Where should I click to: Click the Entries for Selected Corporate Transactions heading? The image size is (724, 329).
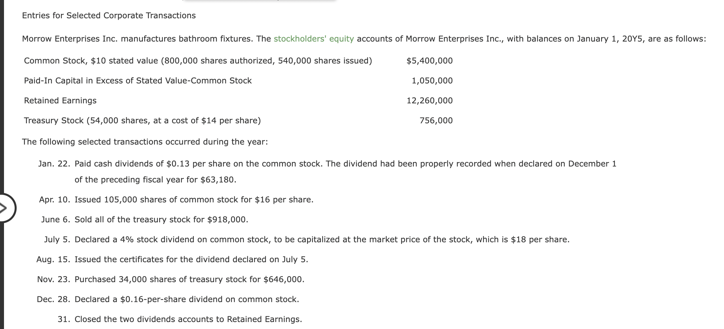click(x=109, y=16)
